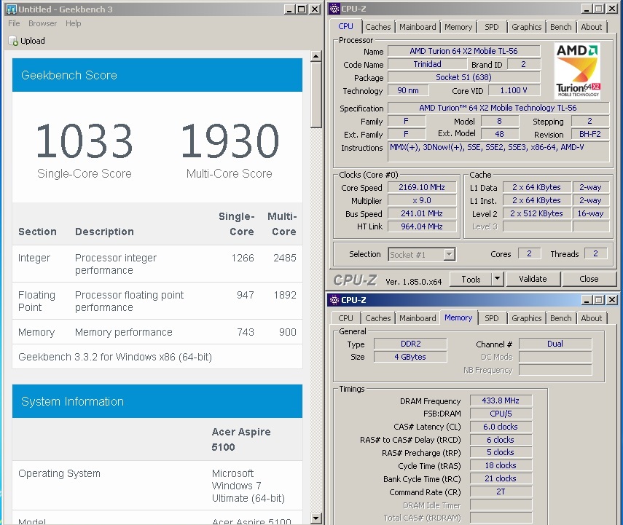Switch to About tab in bottom CPU-Z
The image size is (623, 525).
click(591, 318)
